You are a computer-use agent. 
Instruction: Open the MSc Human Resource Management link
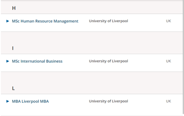pos(45,21)
